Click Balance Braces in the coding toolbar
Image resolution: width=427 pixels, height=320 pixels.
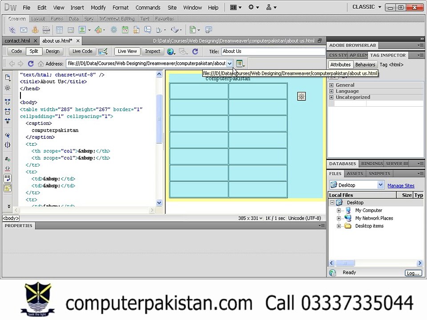[x=8, y=145]
